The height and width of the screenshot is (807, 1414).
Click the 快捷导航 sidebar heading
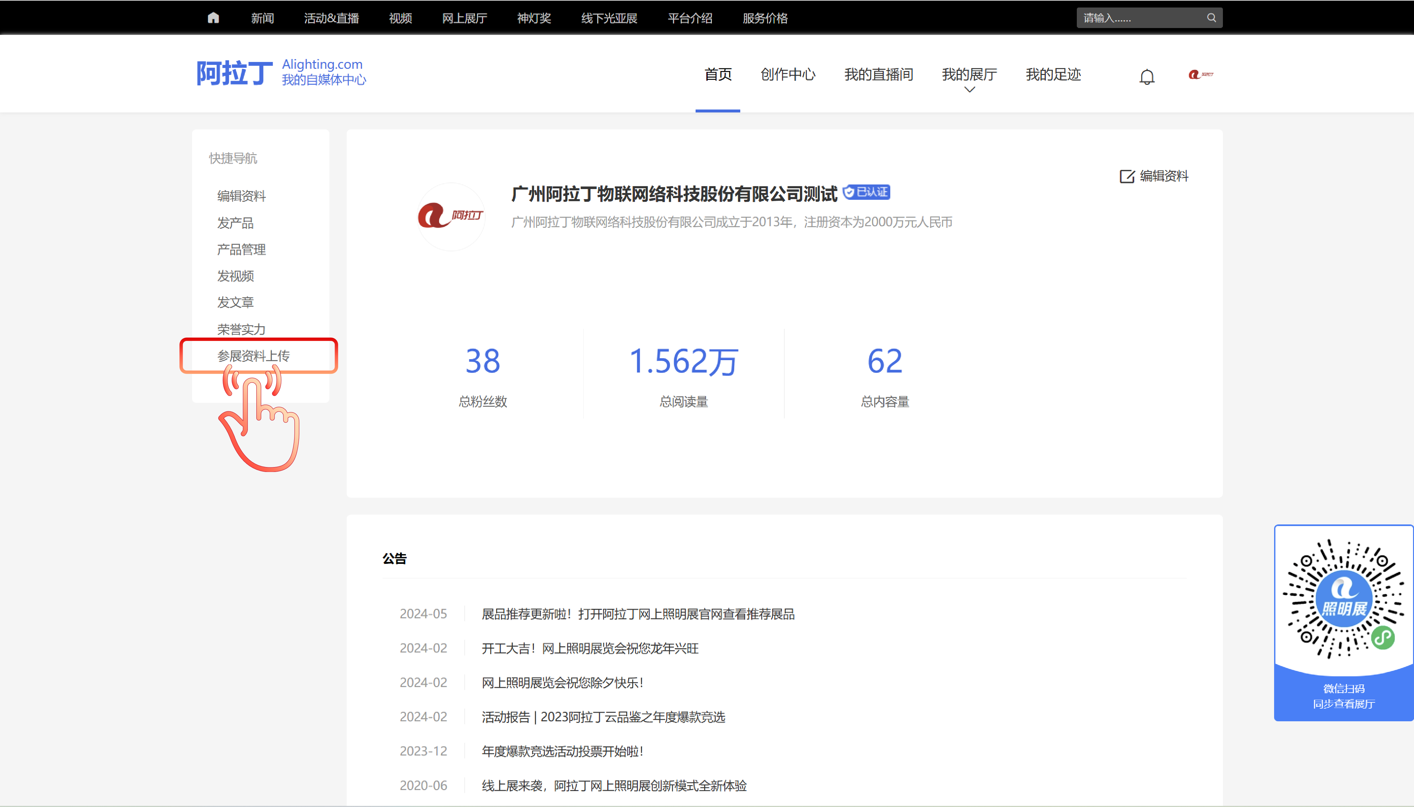tap(233, 158)
